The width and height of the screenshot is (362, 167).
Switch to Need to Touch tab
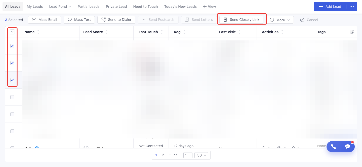coord(145,7)
